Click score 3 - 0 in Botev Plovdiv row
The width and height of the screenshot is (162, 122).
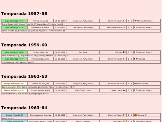pyautogui.click(x=130, y=90)
